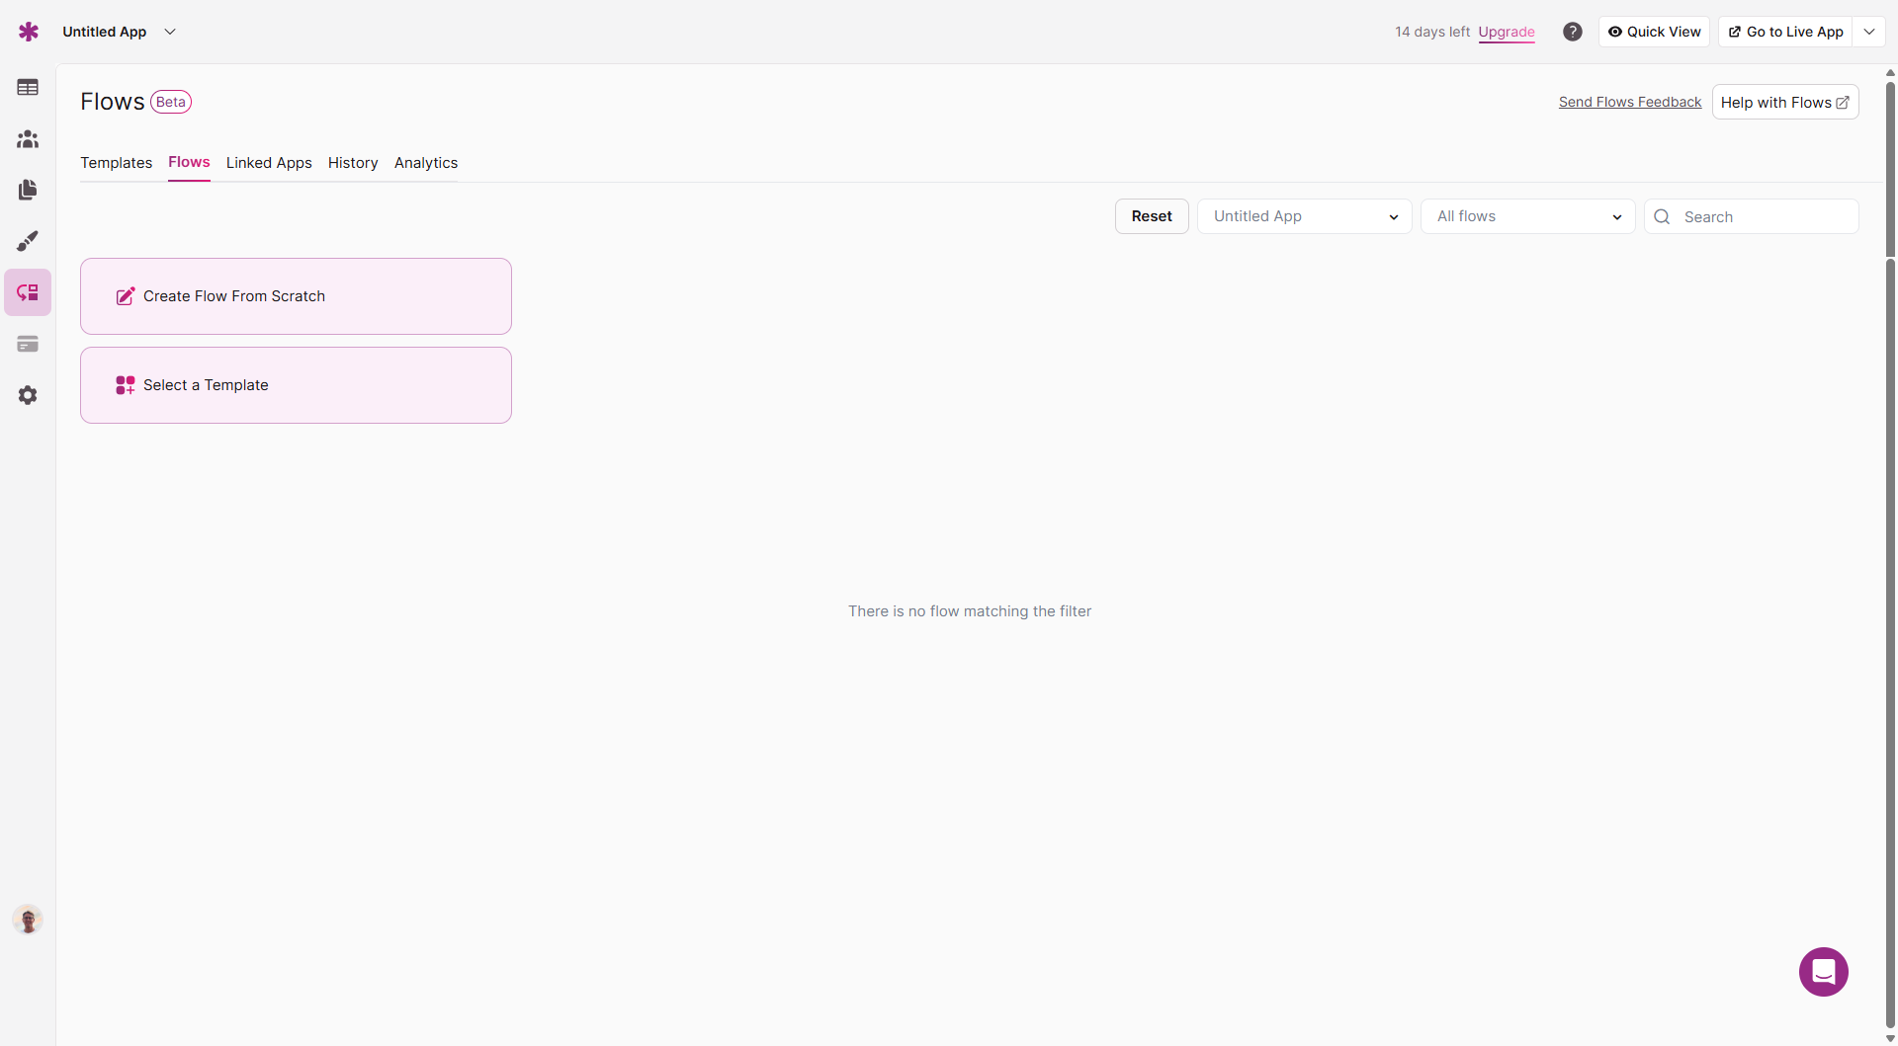Open the chat support bubble
The image size is (1898, 1046).
point(1823,972)
